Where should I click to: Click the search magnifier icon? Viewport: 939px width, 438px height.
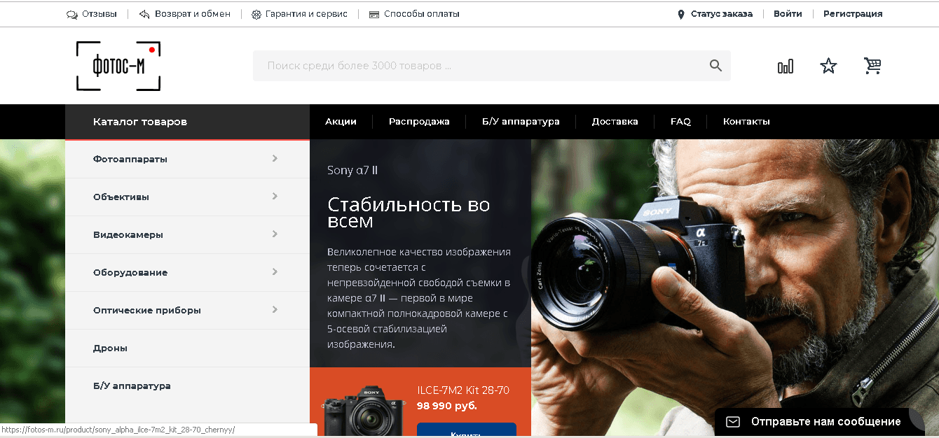click(715, 65)
